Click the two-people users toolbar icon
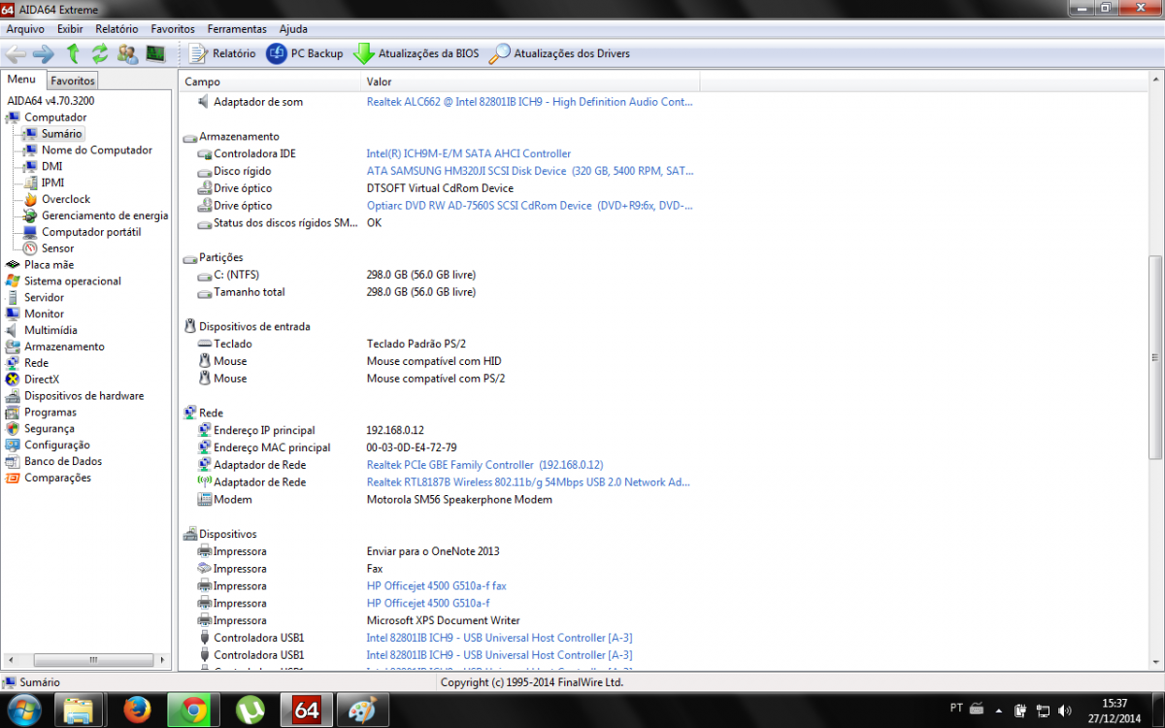The image size is (1165, 728). coord(127,53)
